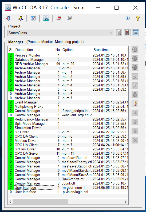Move manager down with the down arrow

(x=135, y=131)
